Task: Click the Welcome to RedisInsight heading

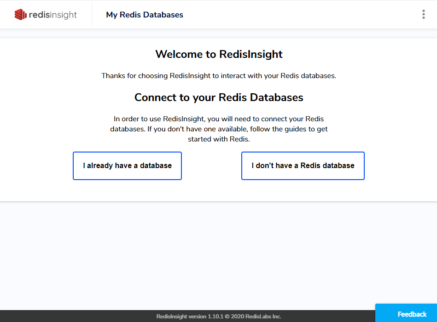Action: (219, 54)
